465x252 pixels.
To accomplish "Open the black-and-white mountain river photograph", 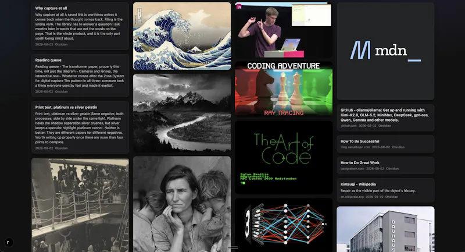I will coord(182,113).
